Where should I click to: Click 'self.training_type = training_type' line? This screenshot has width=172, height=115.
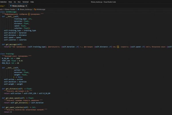pyautogui.click(x=20, y=30)
